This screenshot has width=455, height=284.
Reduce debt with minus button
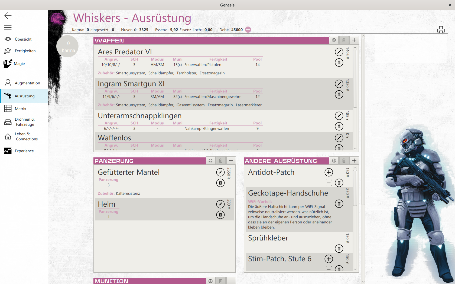click(x=248, y=30)
